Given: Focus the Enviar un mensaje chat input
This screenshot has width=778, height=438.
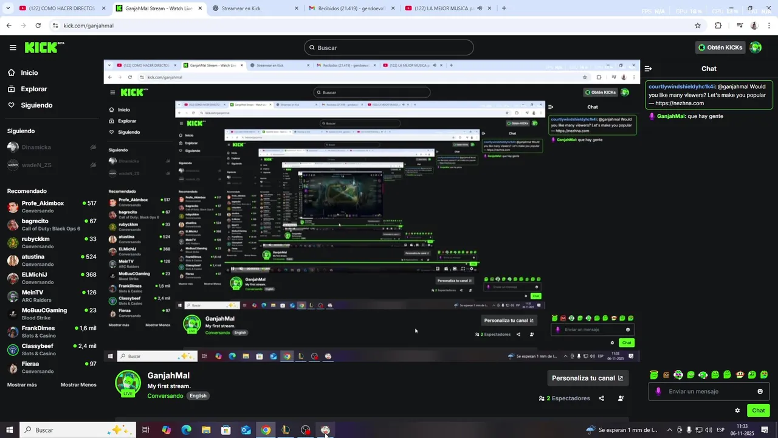Looking at the screenshot, I should click(709, 391).
